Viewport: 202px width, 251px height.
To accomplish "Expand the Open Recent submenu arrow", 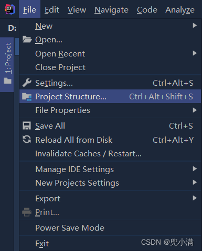I will point(195,53).
